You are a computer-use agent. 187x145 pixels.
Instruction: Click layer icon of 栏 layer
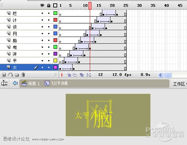point(9,13)
